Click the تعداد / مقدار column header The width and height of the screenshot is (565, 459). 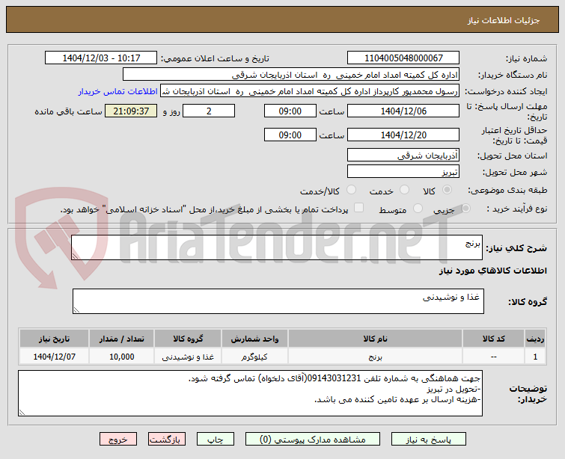tap(122, 339)
